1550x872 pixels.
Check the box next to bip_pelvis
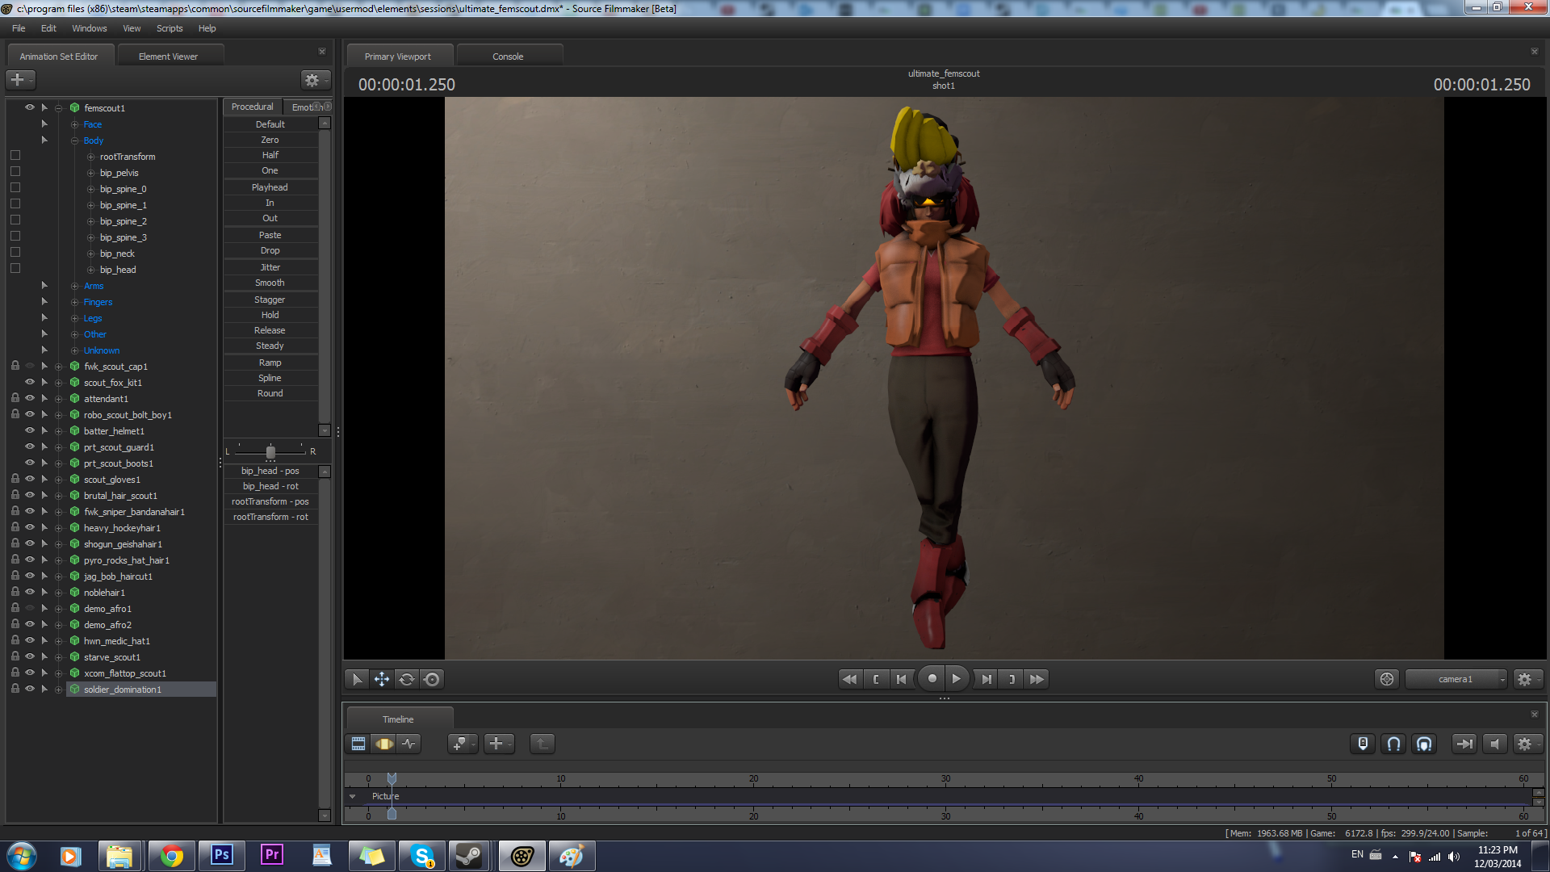15,171
